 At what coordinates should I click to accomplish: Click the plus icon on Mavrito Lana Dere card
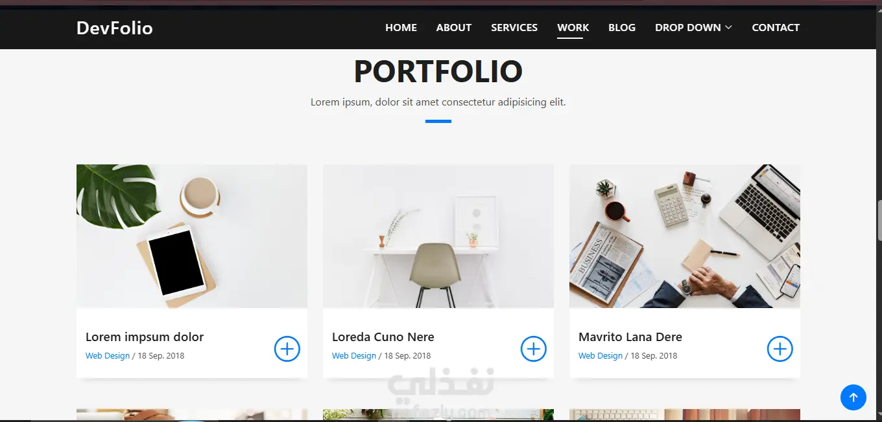coord(780,349)
